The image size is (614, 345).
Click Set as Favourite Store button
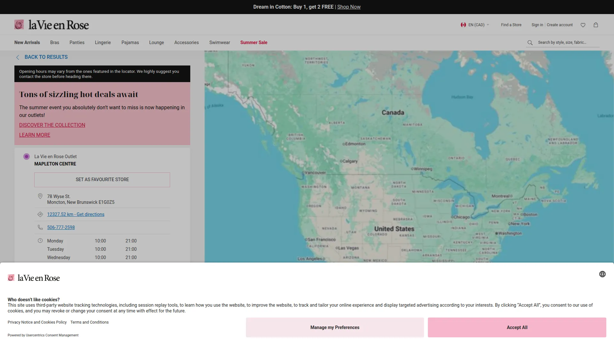pos(102,180)
